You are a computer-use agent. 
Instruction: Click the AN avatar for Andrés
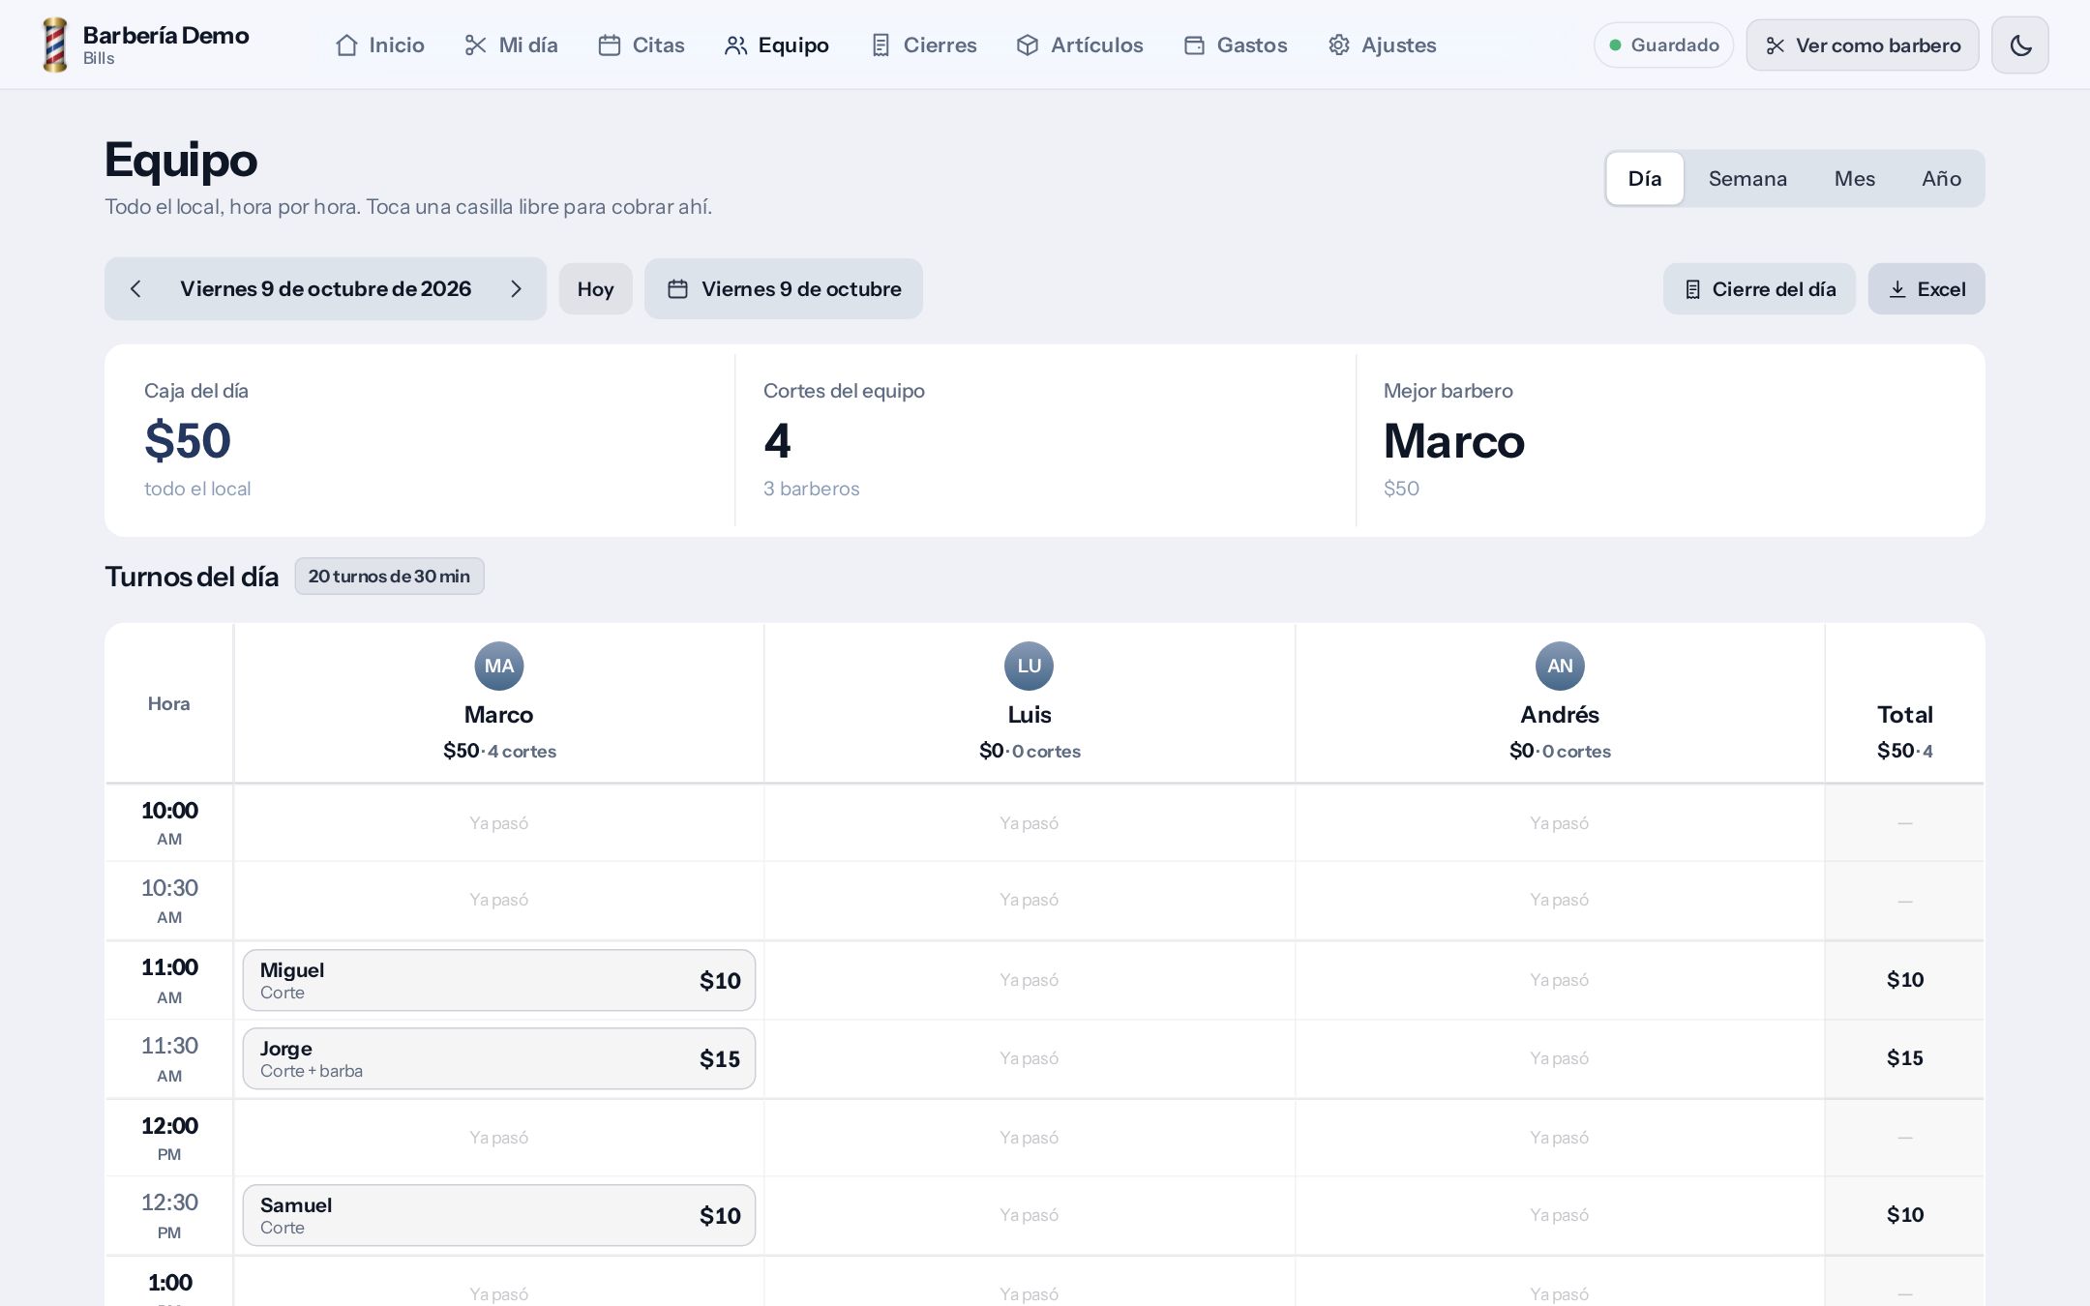1560,666
